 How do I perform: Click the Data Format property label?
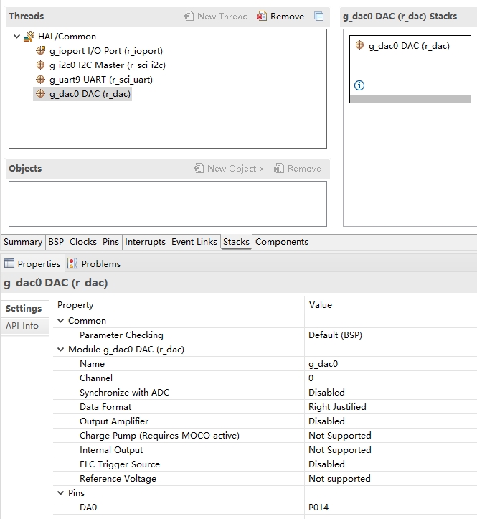pyautogui.click(x=105, y=407)
